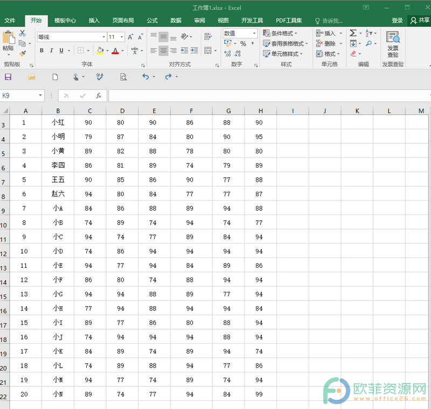
Task: Open the number format dropdown (数值)
Action: tap(254, 33)
